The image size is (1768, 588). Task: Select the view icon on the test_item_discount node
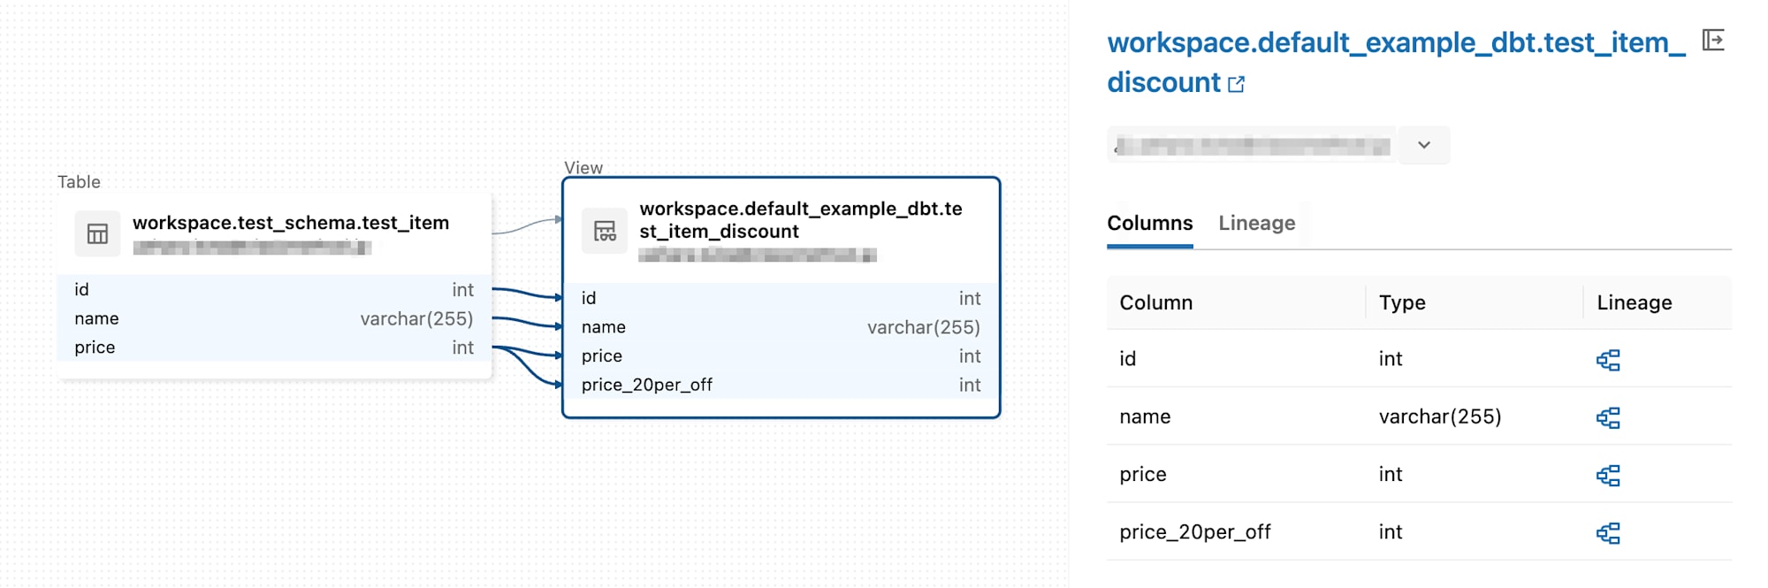605,232
